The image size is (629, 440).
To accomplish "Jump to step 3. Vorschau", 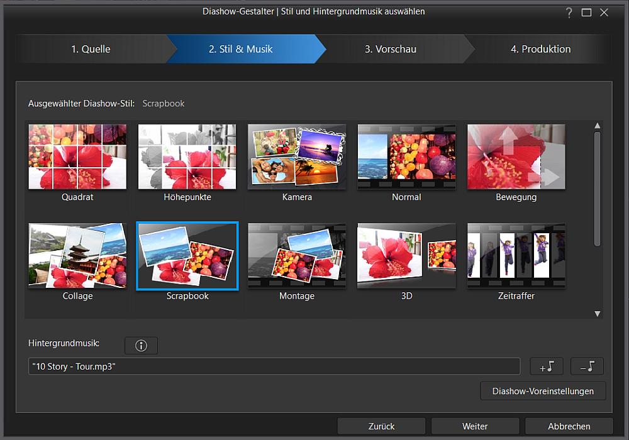I will [x=390, y=49].
